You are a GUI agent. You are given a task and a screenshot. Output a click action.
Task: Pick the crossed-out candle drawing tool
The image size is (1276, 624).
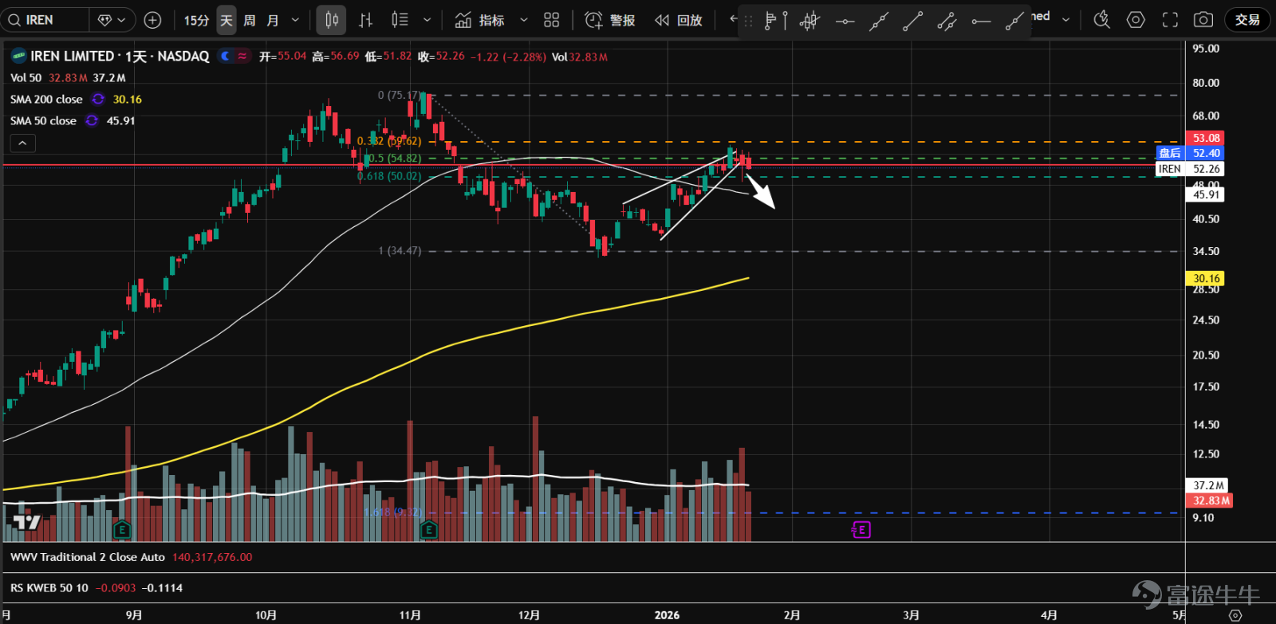coord(809,21)
